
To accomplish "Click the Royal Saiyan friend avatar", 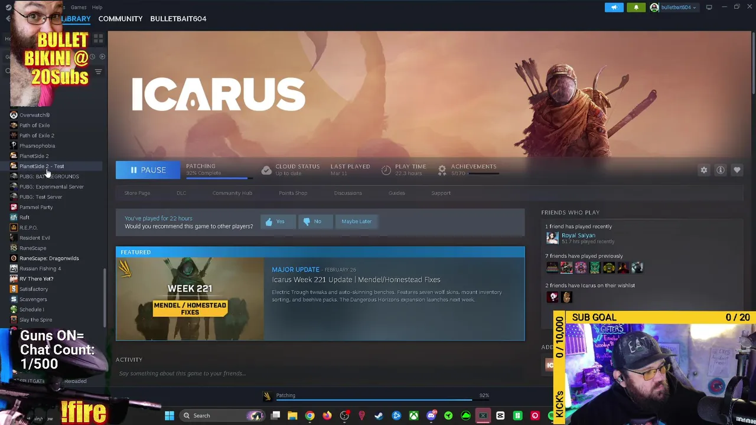I will pyautogui.click(x=552, y=237).
